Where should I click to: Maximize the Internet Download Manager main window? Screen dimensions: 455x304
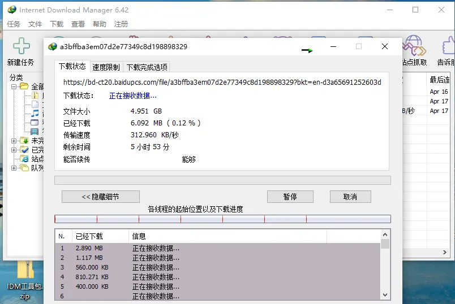(x=415, y=10)
